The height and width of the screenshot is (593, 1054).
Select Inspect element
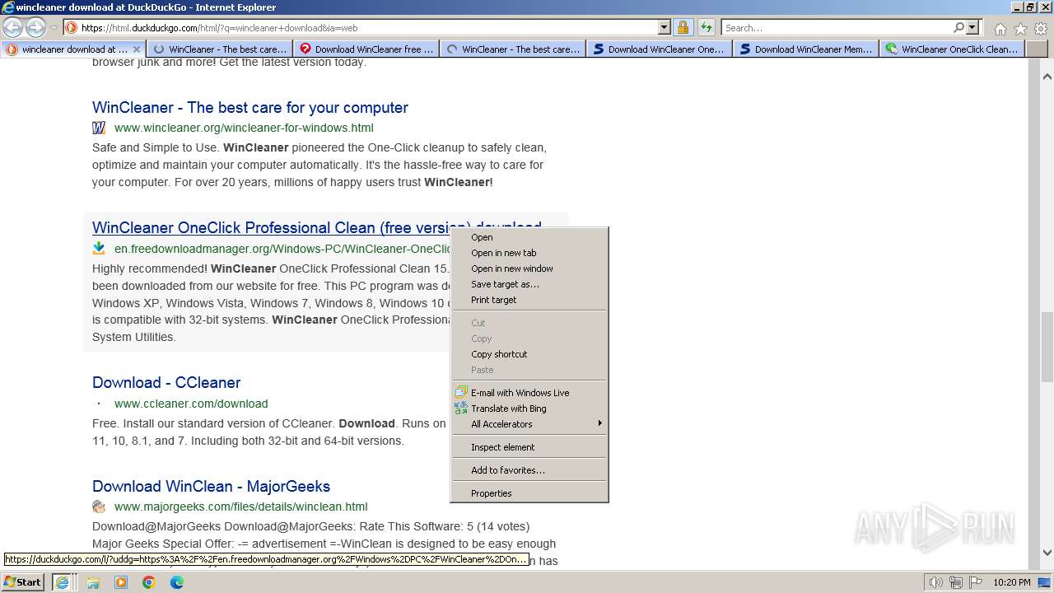tap(529, 447)
